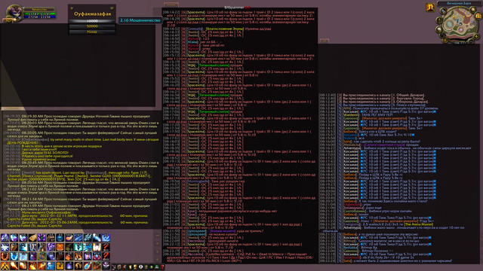Click the Вечерняя Заря zone name above the minimap
Viewport: 483px width, 271px height.
[x=459, y=3]
